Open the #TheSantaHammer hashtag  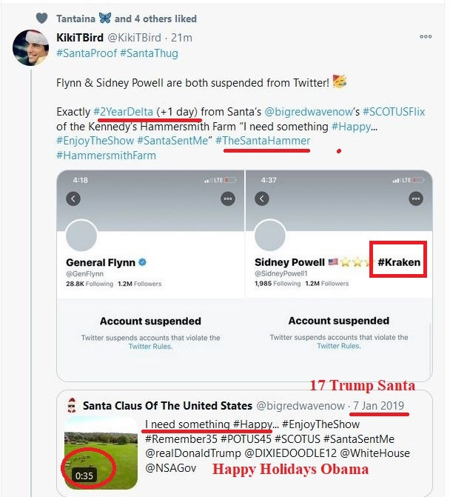263,141
